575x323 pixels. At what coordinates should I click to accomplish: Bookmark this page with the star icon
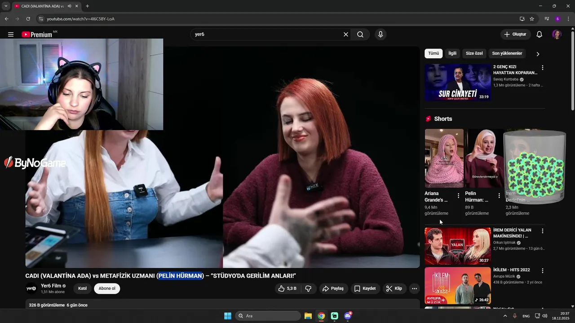point(532,19)
